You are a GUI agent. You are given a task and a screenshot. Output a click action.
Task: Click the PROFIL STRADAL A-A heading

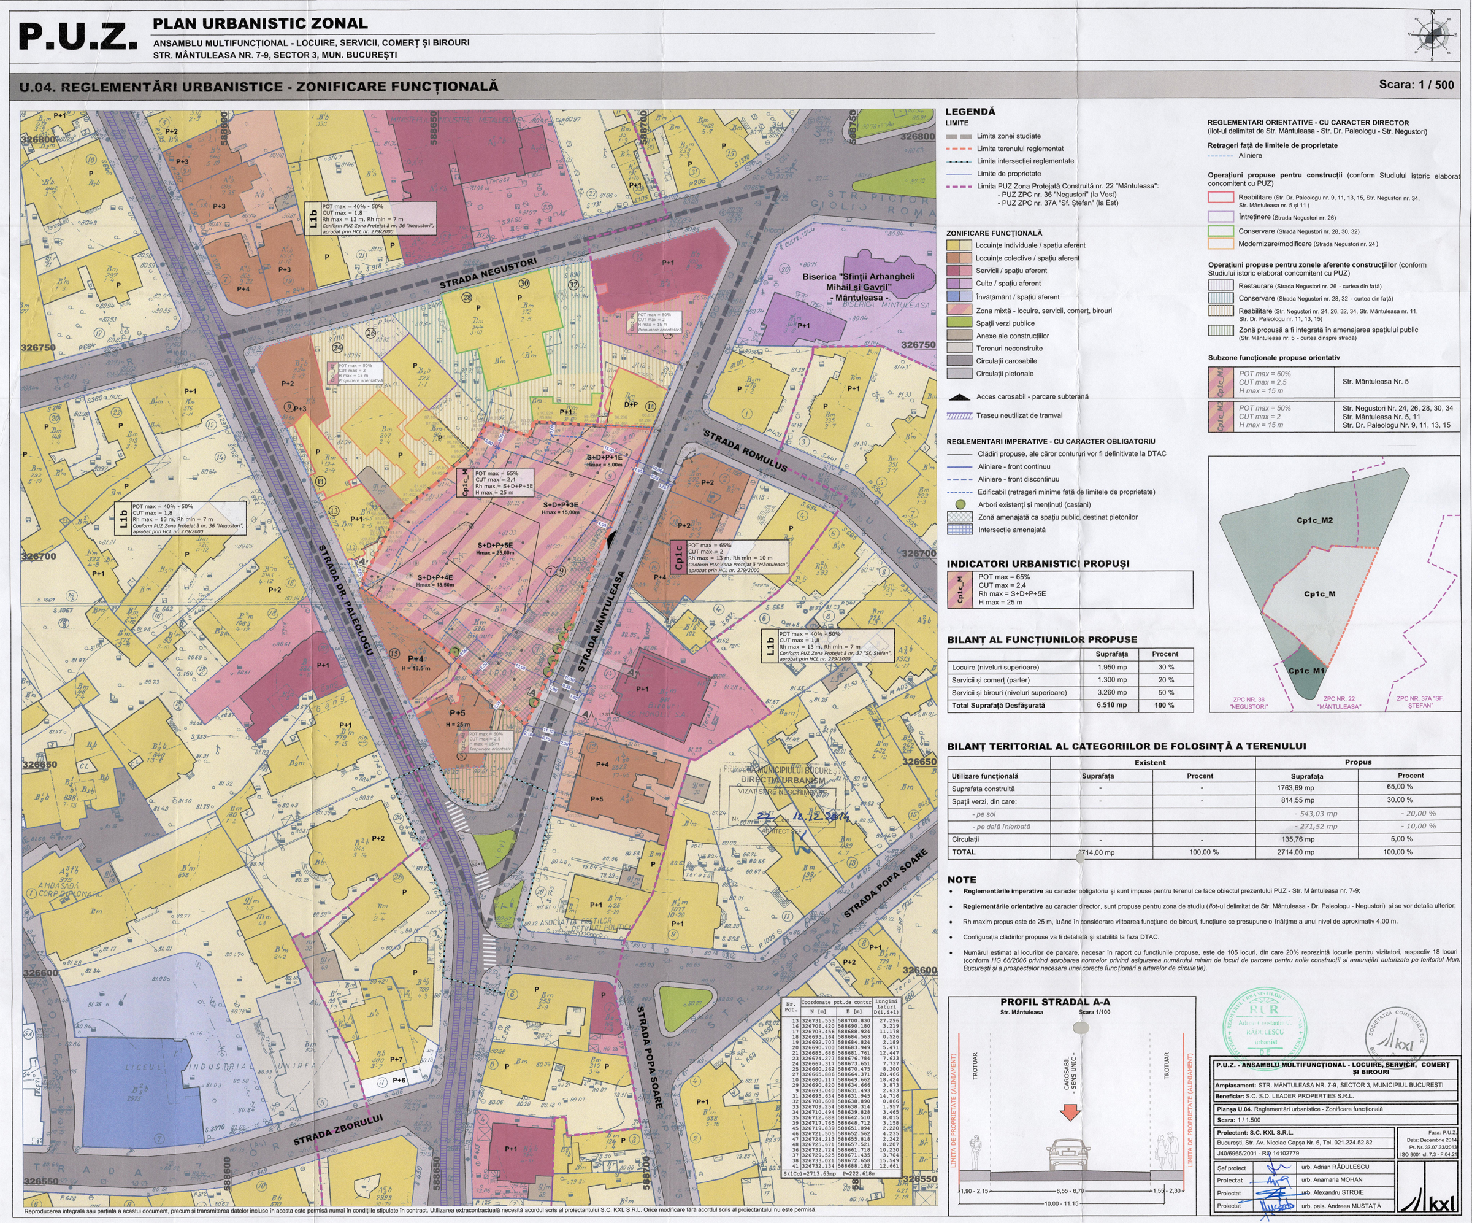click(x=1055, y=1003)
